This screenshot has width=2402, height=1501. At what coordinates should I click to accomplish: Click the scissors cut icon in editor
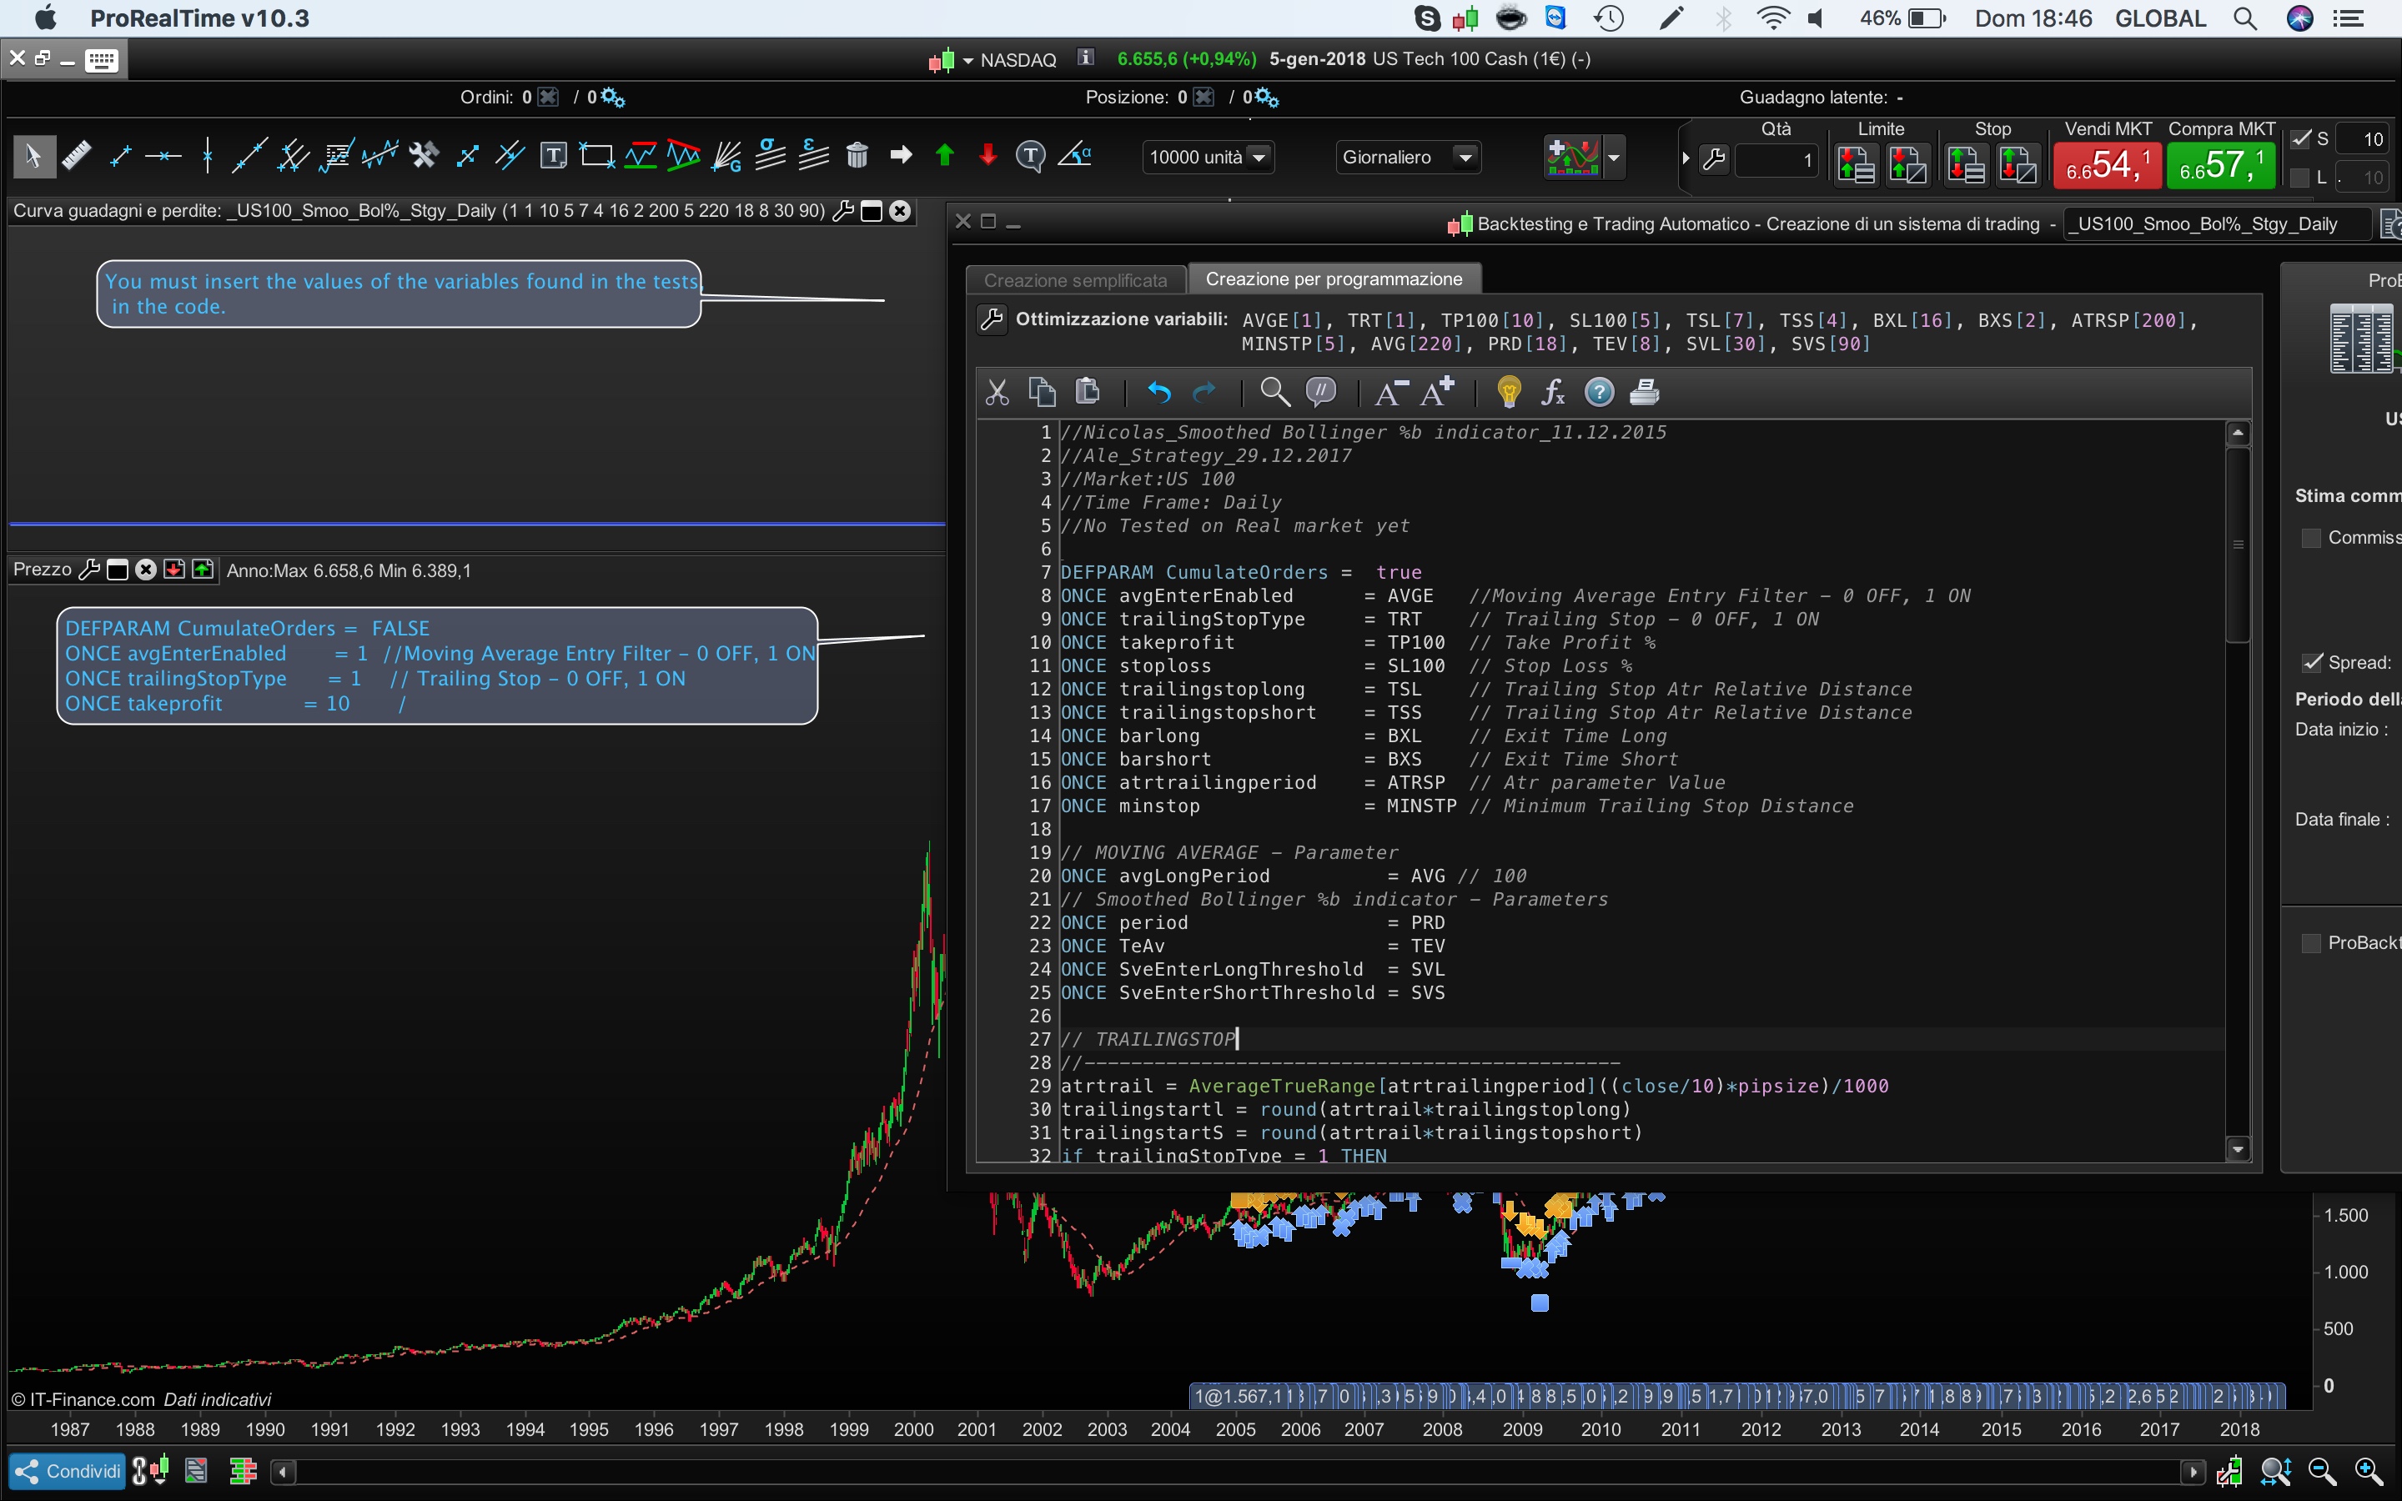click(x=997, y=393)
